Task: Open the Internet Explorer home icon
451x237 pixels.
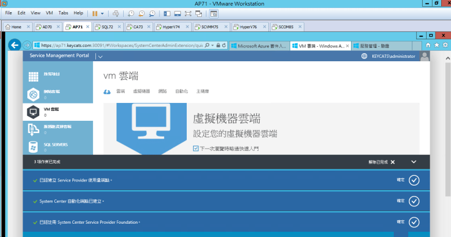Action: pos(428,45)
